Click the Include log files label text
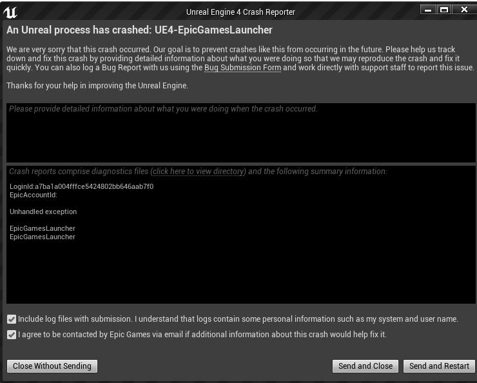 (238, 319)
